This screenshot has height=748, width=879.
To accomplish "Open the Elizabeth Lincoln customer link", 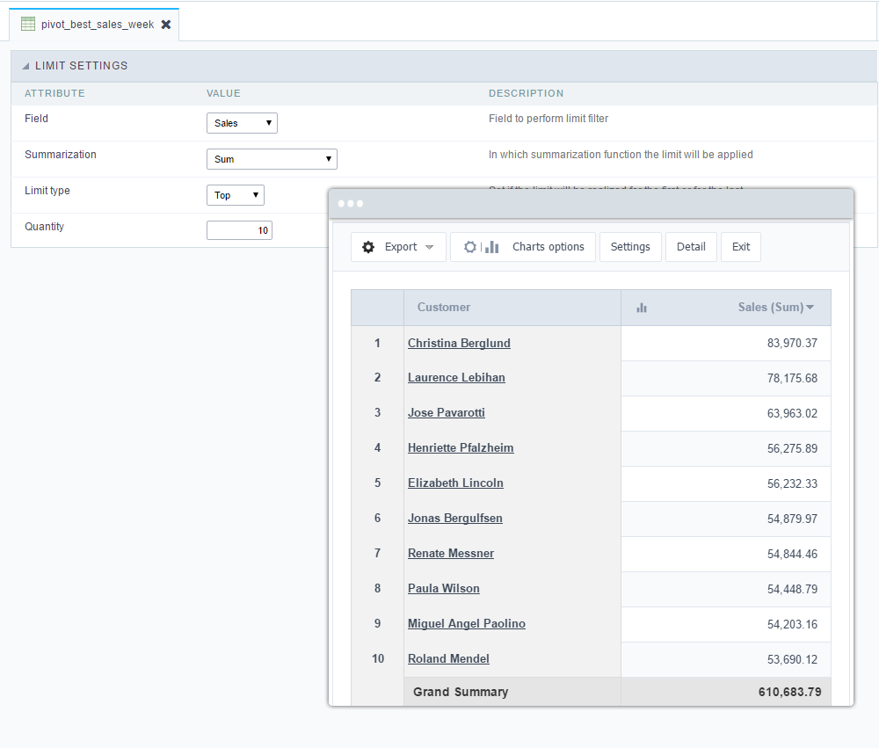I will [455, 483].
